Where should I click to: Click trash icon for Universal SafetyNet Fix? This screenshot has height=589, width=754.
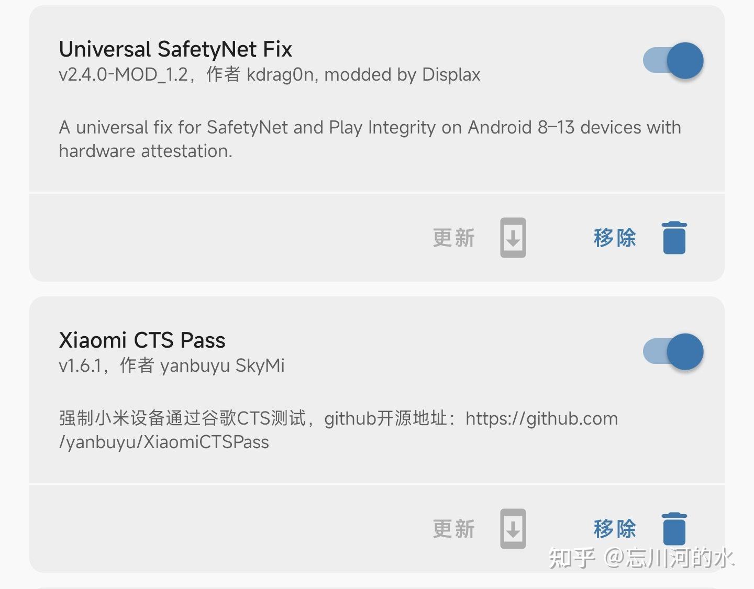(674, 238)
